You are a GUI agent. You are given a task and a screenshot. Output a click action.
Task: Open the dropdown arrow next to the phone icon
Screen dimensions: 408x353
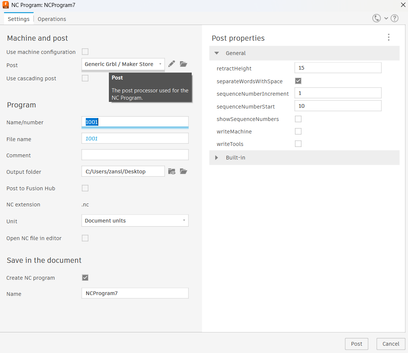pos(386,18)
